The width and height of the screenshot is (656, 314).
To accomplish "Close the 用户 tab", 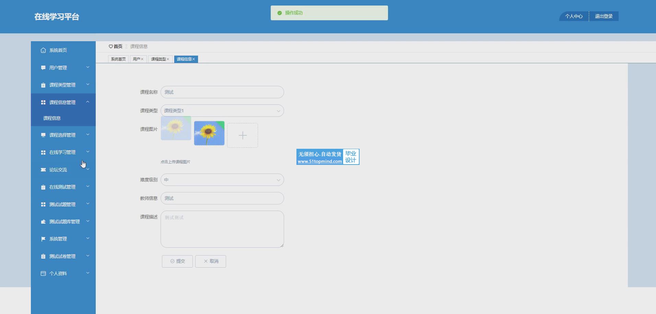I will [x=142, y=59].
